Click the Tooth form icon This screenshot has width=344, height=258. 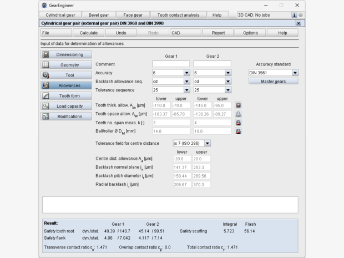click(46, 96)
